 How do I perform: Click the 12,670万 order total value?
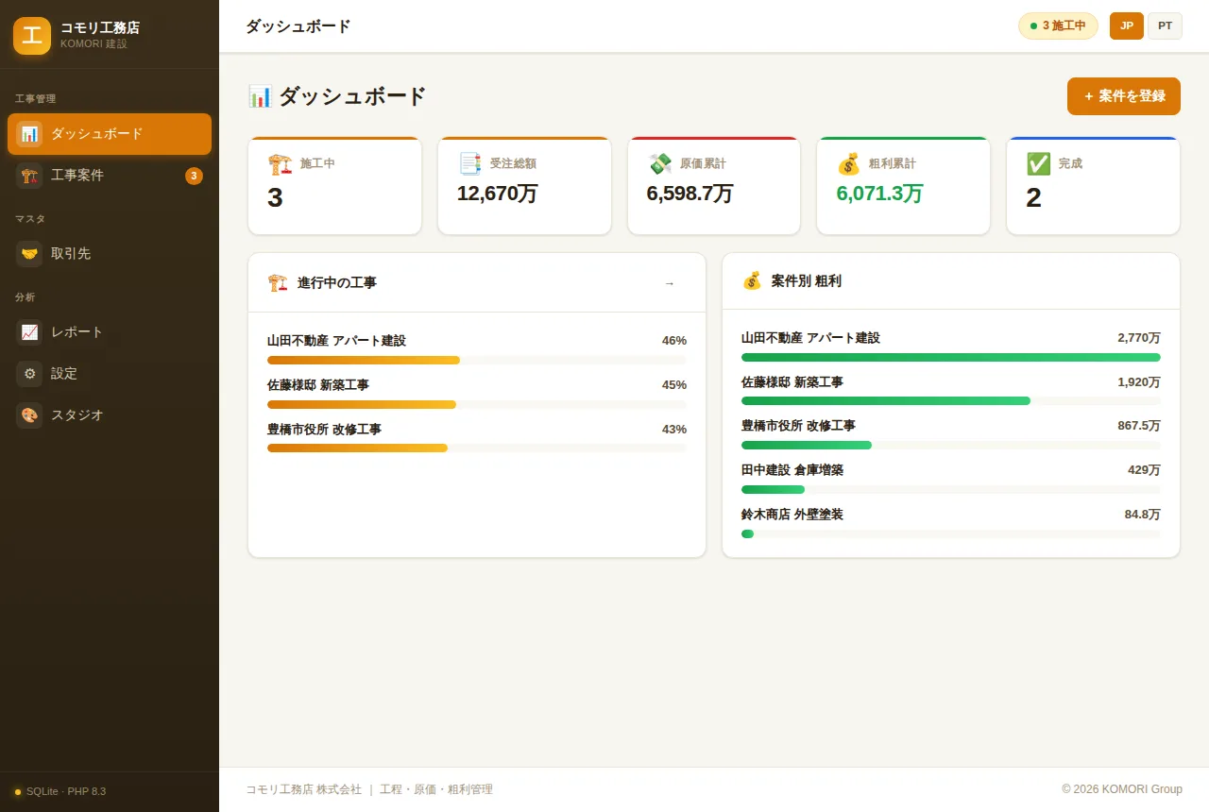498,194
